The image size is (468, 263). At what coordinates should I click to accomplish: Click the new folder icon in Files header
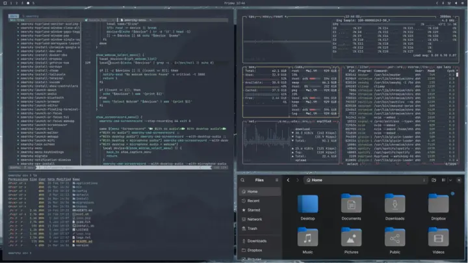click(x=434, y=180)
